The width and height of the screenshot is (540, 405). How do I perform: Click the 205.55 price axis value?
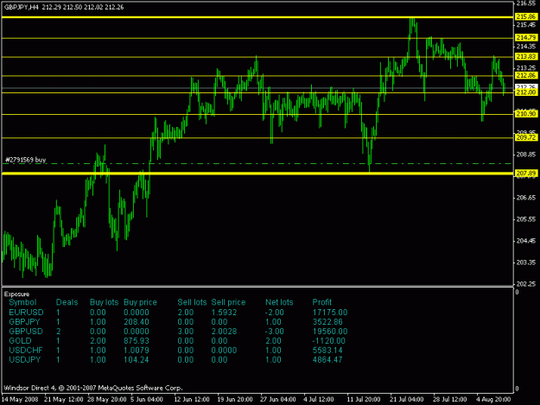click(526, 219)
